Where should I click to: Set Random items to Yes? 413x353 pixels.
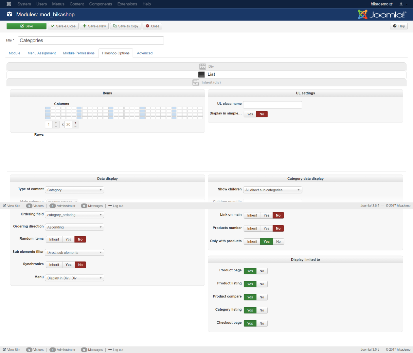coord(68,240)
